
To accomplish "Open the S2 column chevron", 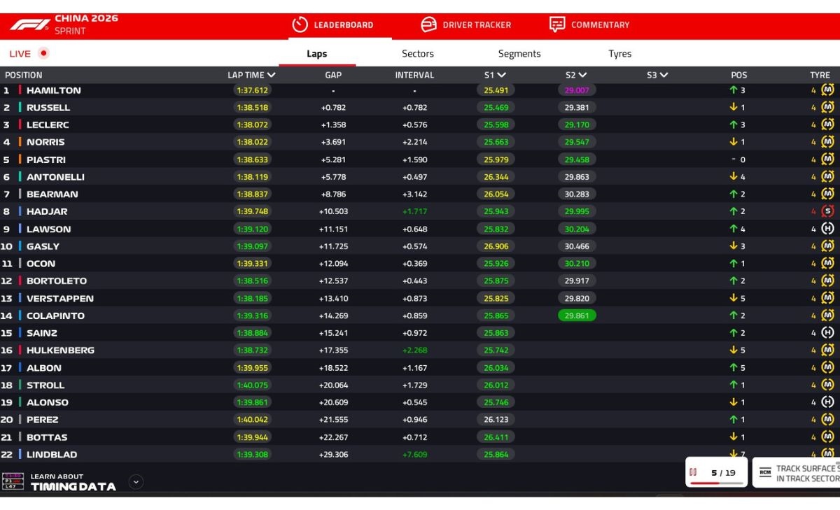I will 582,75.
